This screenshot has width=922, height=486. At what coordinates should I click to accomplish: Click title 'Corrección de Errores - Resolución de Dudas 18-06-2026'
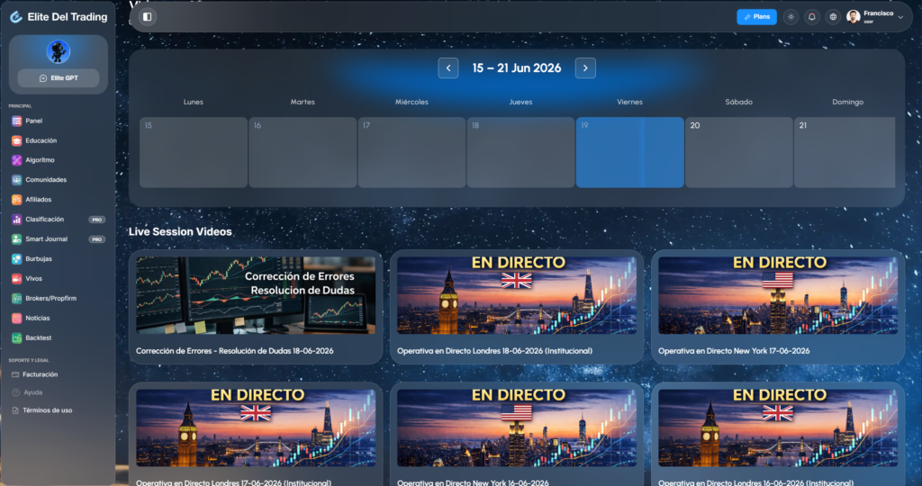pyautogui.click(x=235, y=351)
